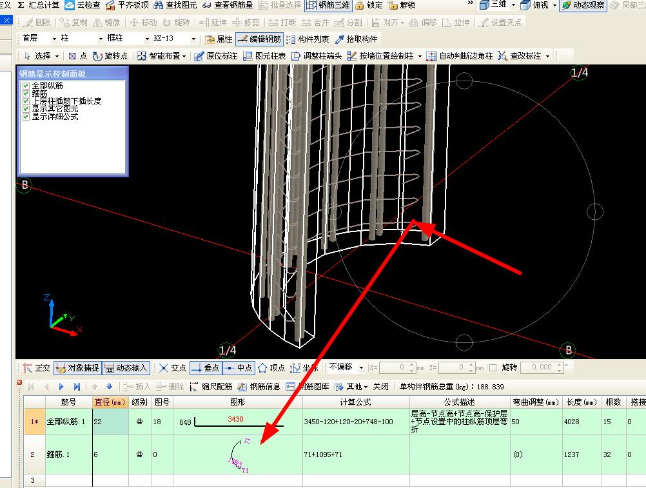Toggle 编辑钢筋 edit rebar button
This screenshot has width=646, height=488.
pyautogui.click(x=260, y=39)
